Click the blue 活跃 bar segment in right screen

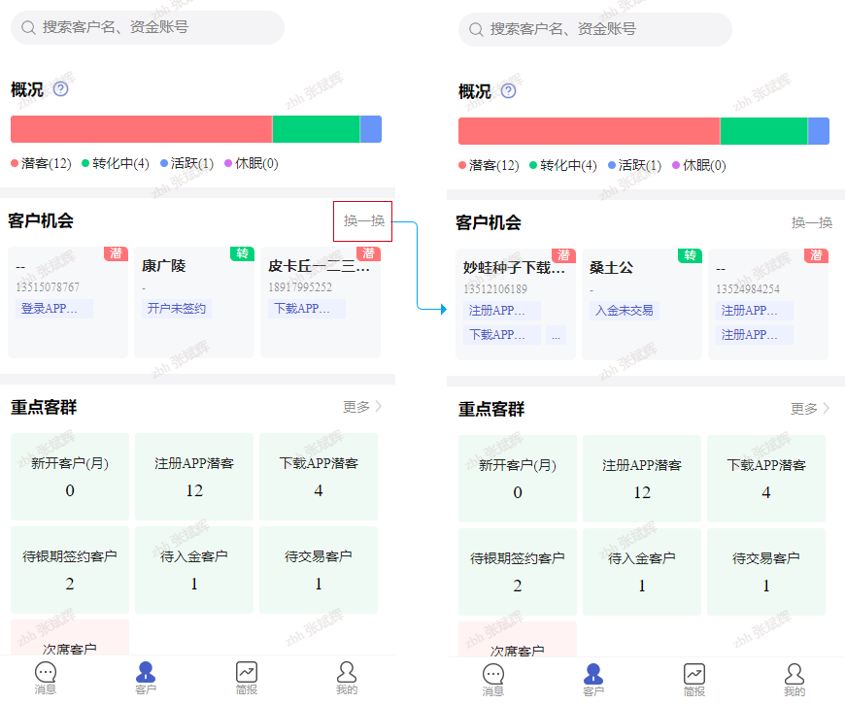[819, 131]
